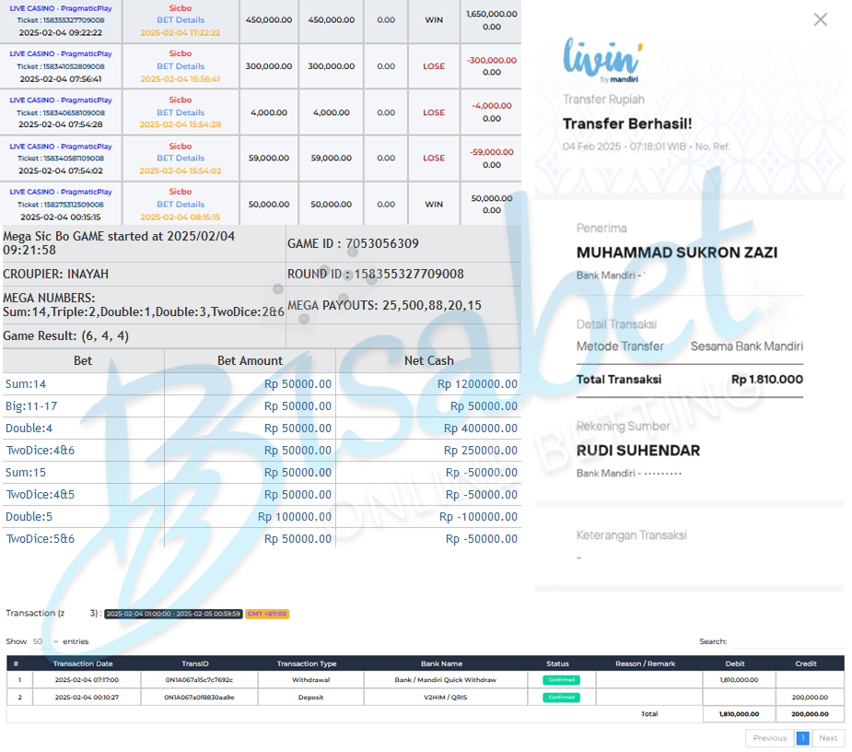
Task: Click MEGA PAYOUTS 25,500,88,20,15 text
Action: 384,306
